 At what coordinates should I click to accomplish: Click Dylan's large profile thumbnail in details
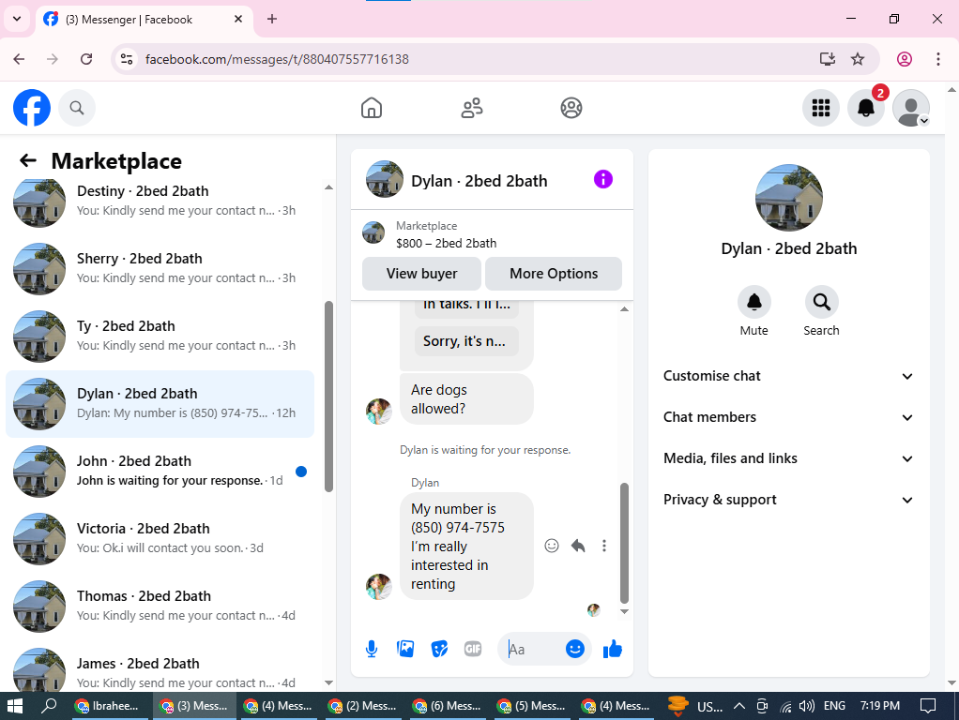click(789, 198)
